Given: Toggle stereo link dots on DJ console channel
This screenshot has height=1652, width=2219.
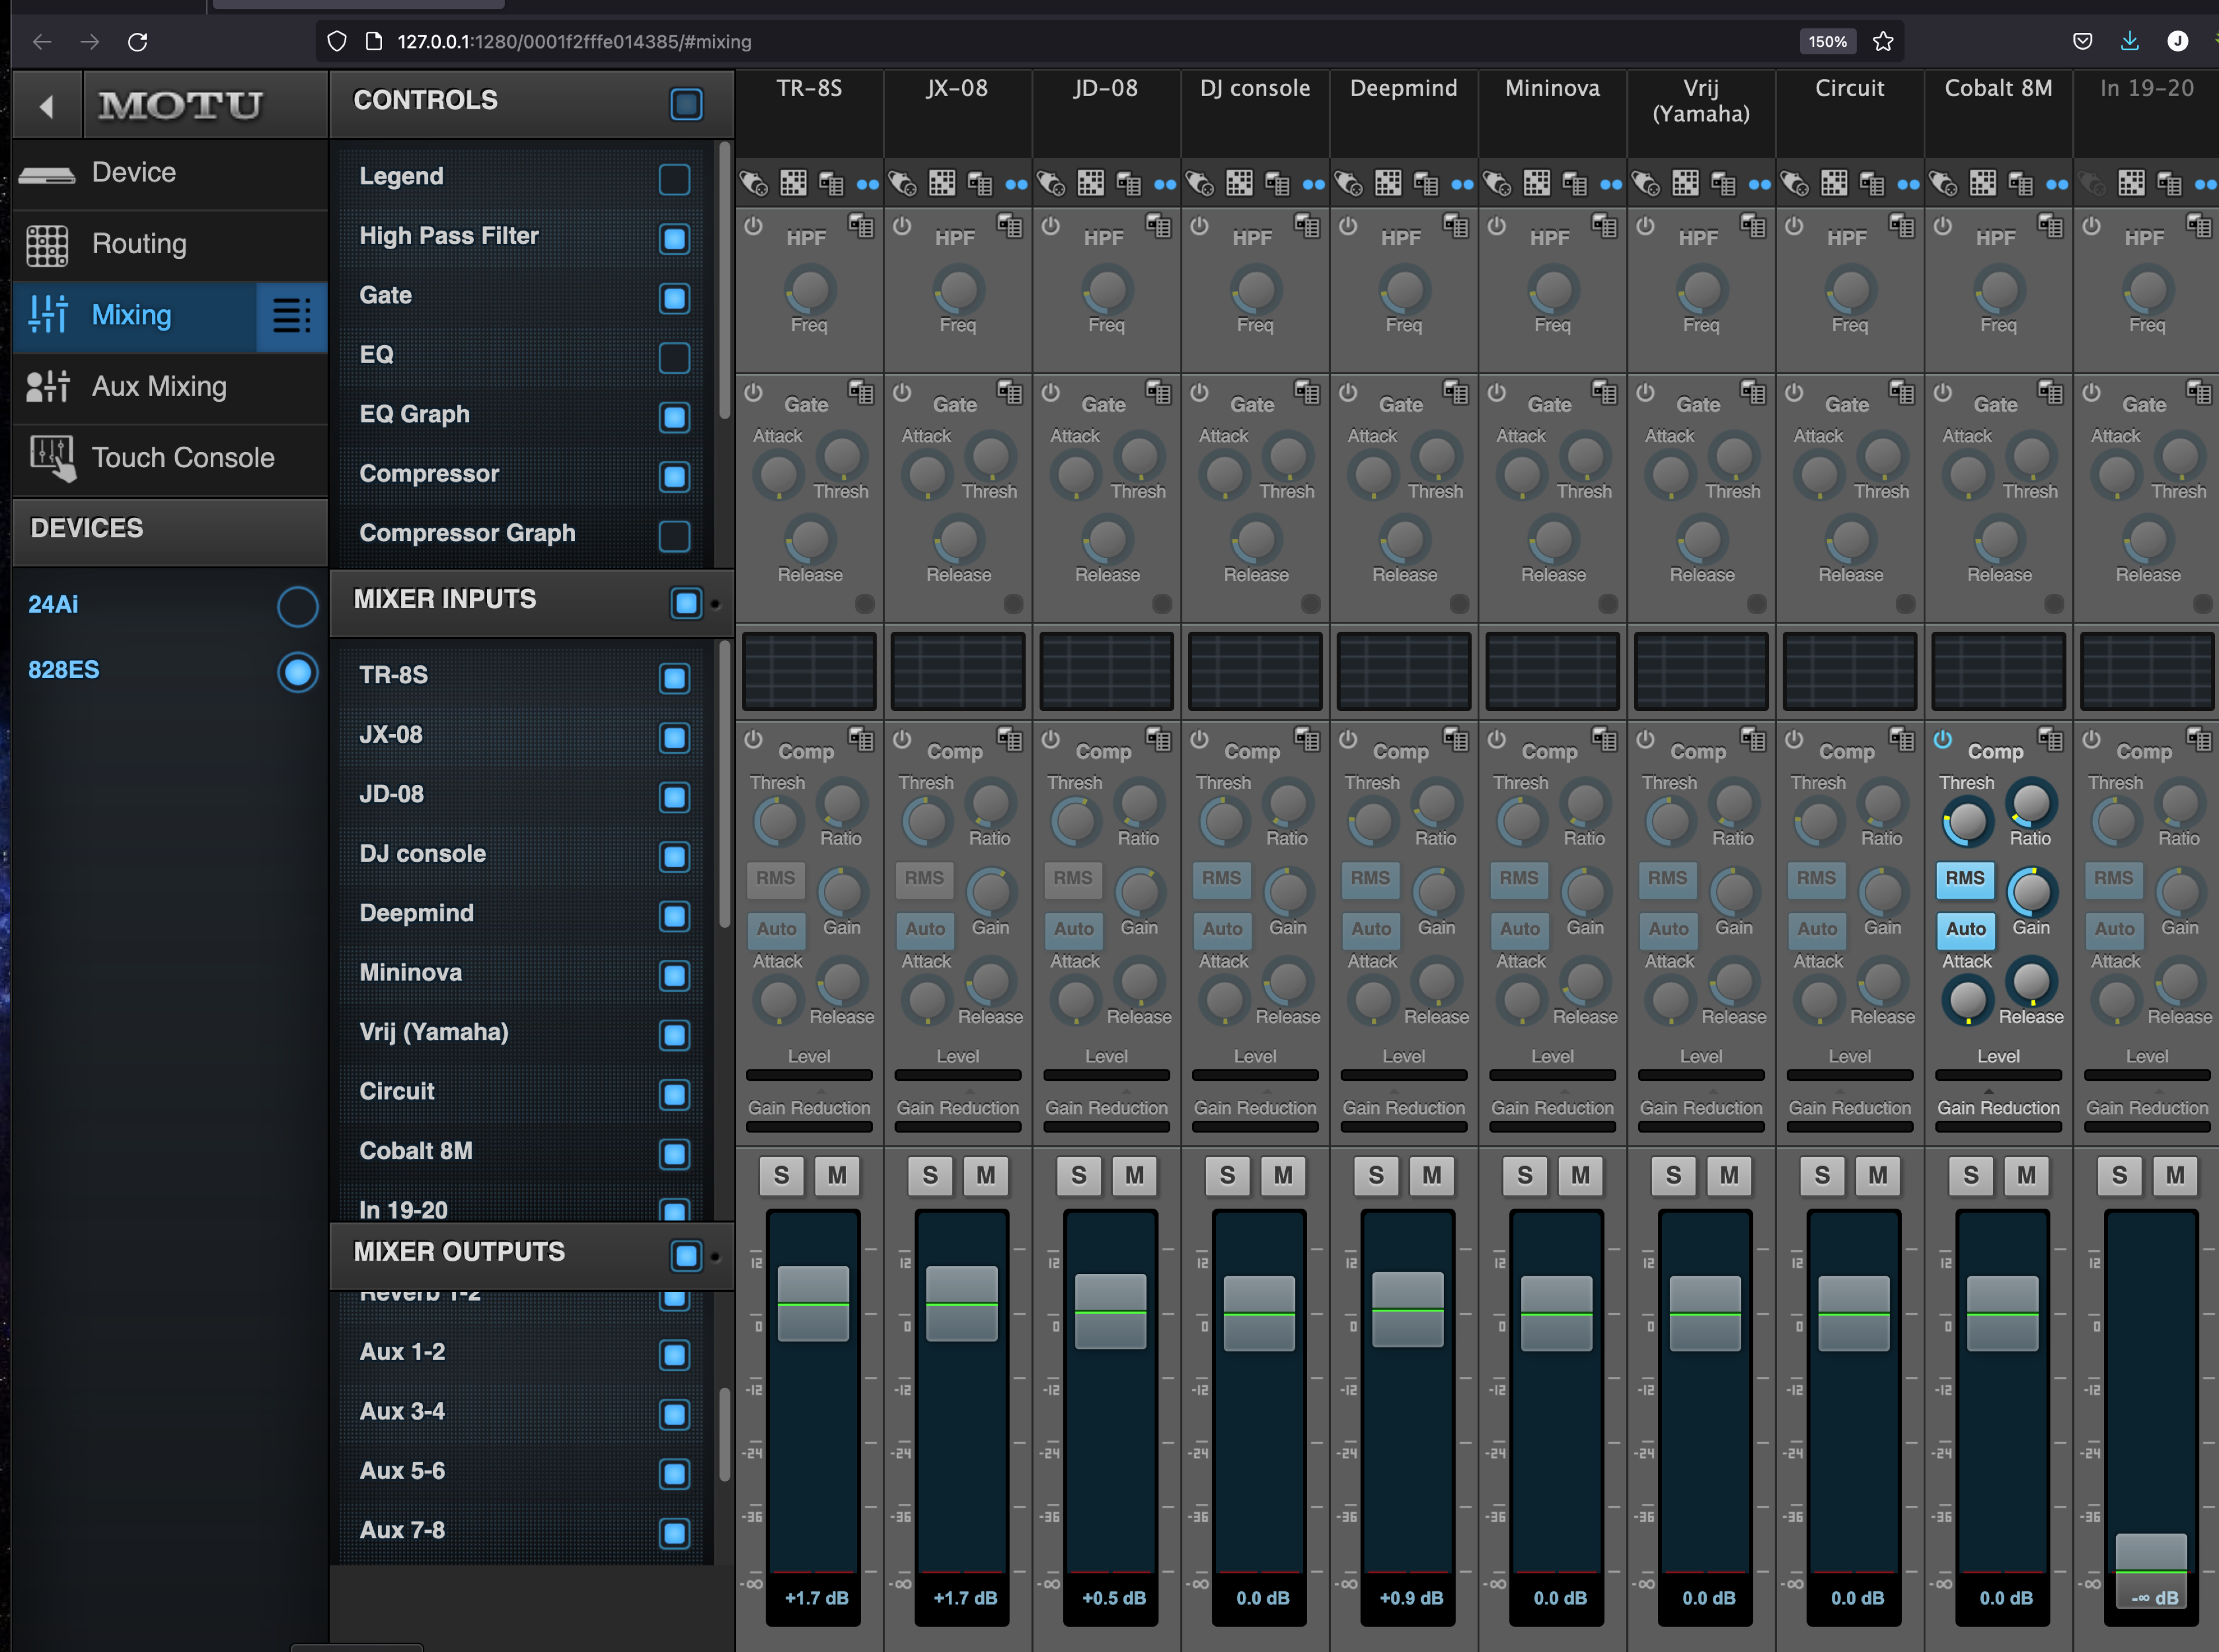Looking at the screenshot, I should point(1313,185).
